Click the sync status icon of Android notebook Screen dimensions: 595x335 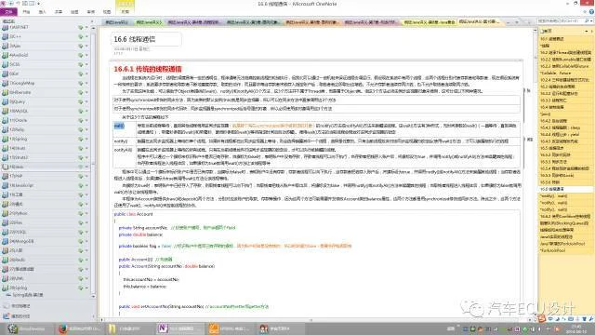point(81,55)
